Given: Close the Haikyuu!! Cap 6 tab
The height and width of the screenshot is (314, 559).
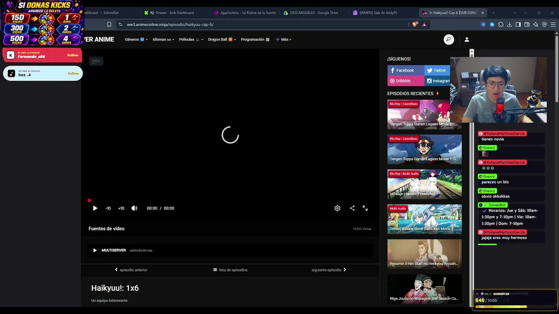Looking at the screenshot, I should [483, 13].
